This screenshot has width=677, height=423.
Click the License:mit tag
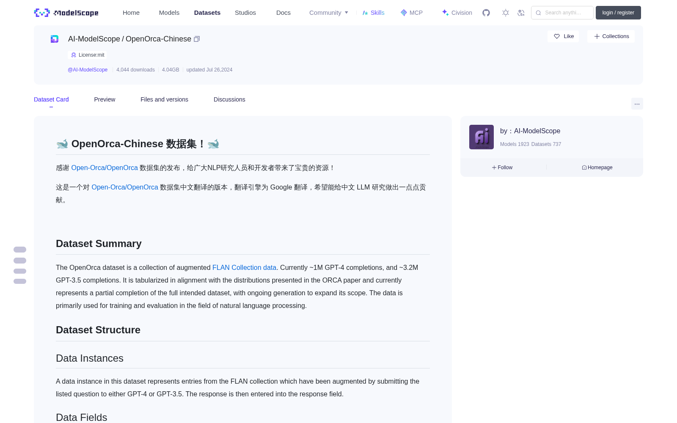coord(87,55)
